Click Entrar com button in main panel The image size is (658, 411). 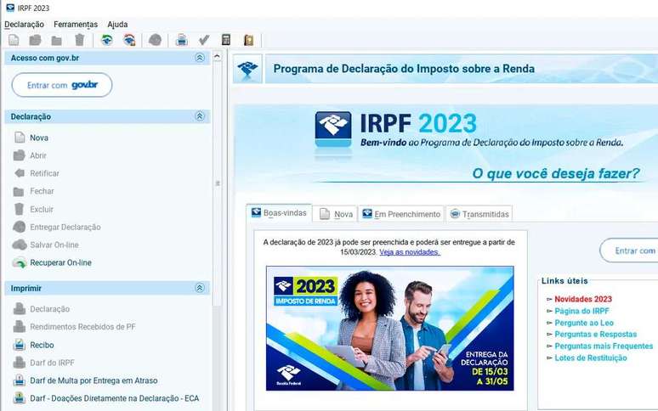point(628,251)
